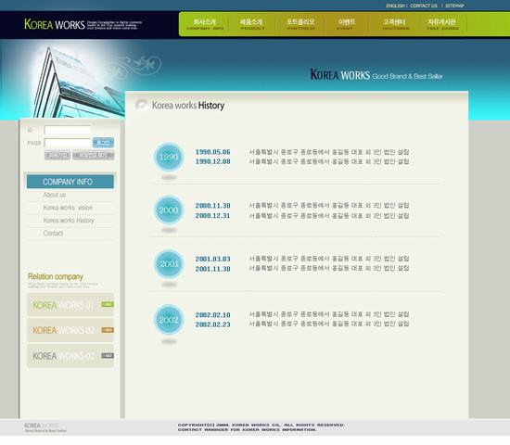The height and width of the screenshot is (445, 510).
Task: Click the gray go badge on third KOREA WORKS banner
Action: (108, 356)
